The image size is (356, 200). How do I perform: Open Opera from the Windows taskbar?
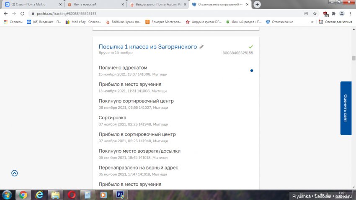pyautogui.click(x=72, y=195)
